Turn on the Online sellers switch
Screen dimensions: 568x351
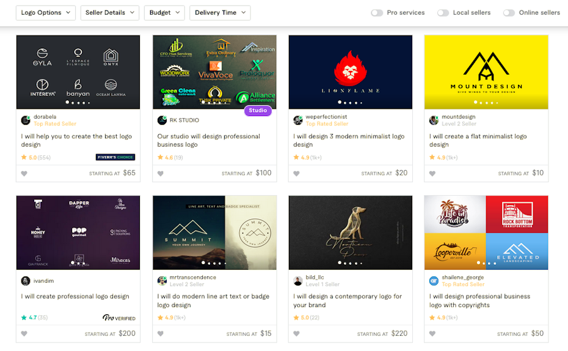[x=509, y=13]
